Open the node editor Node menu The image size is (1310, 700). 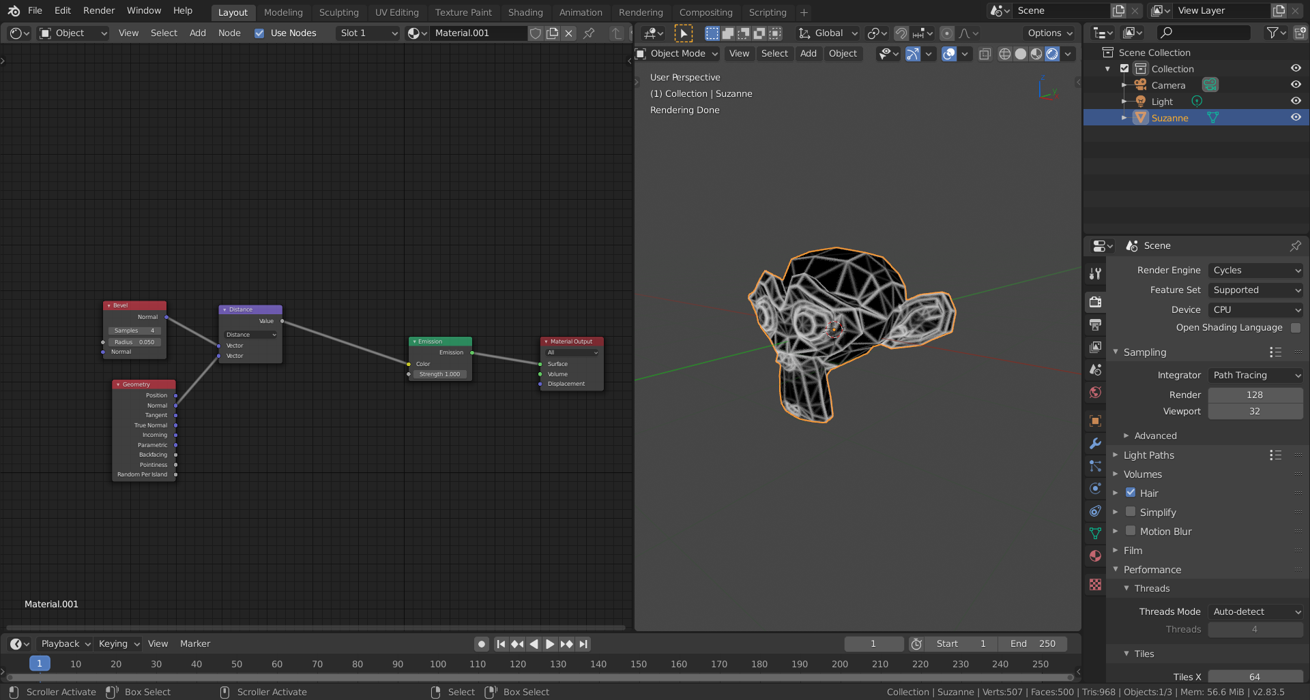(229, 33)
